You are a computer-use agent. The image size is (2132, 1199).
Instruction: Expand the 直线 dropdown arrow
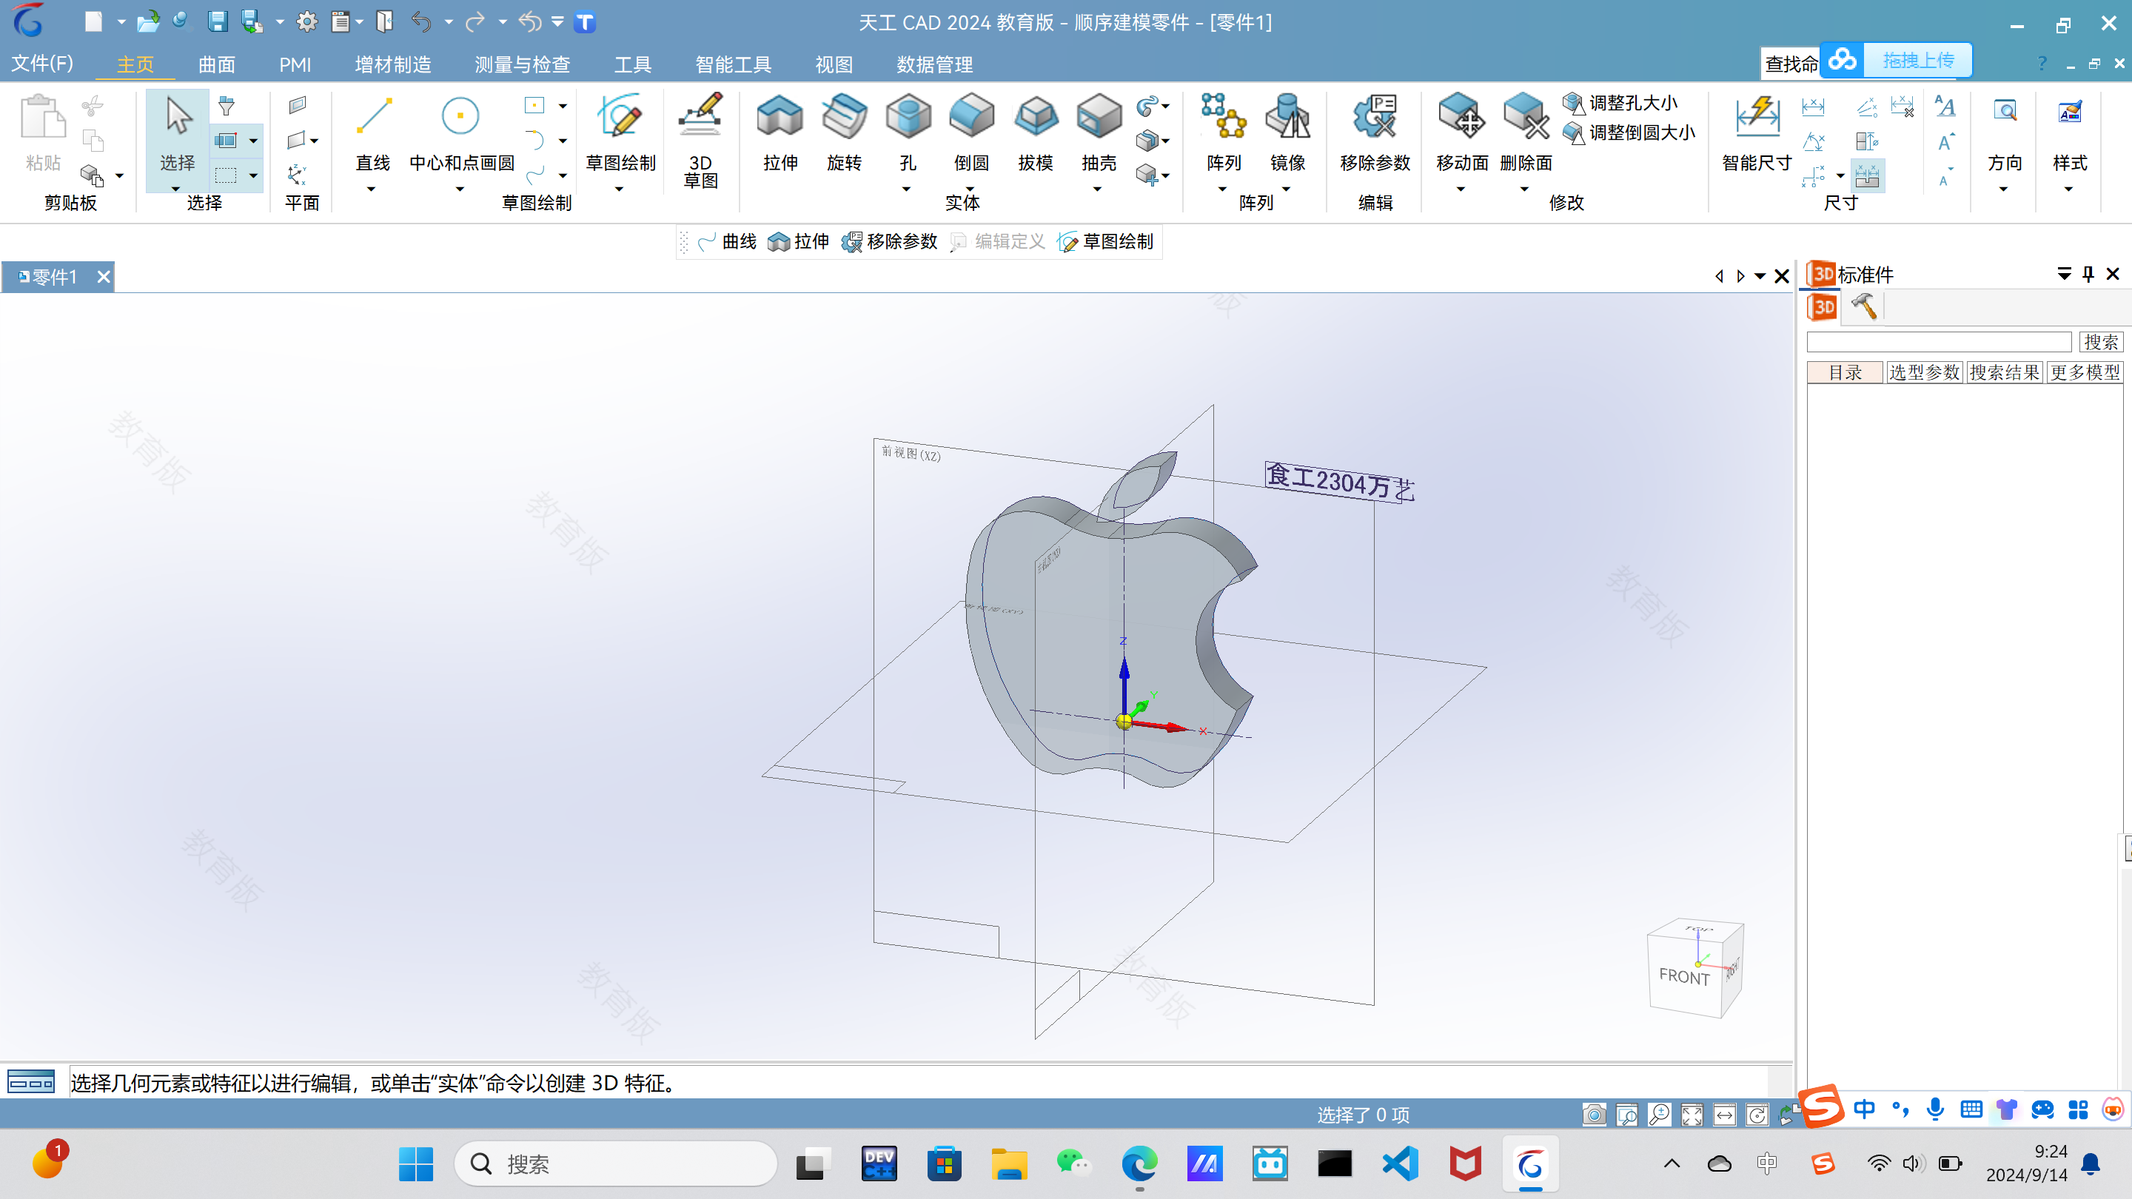pyautogui.click(x=371, y=189)
